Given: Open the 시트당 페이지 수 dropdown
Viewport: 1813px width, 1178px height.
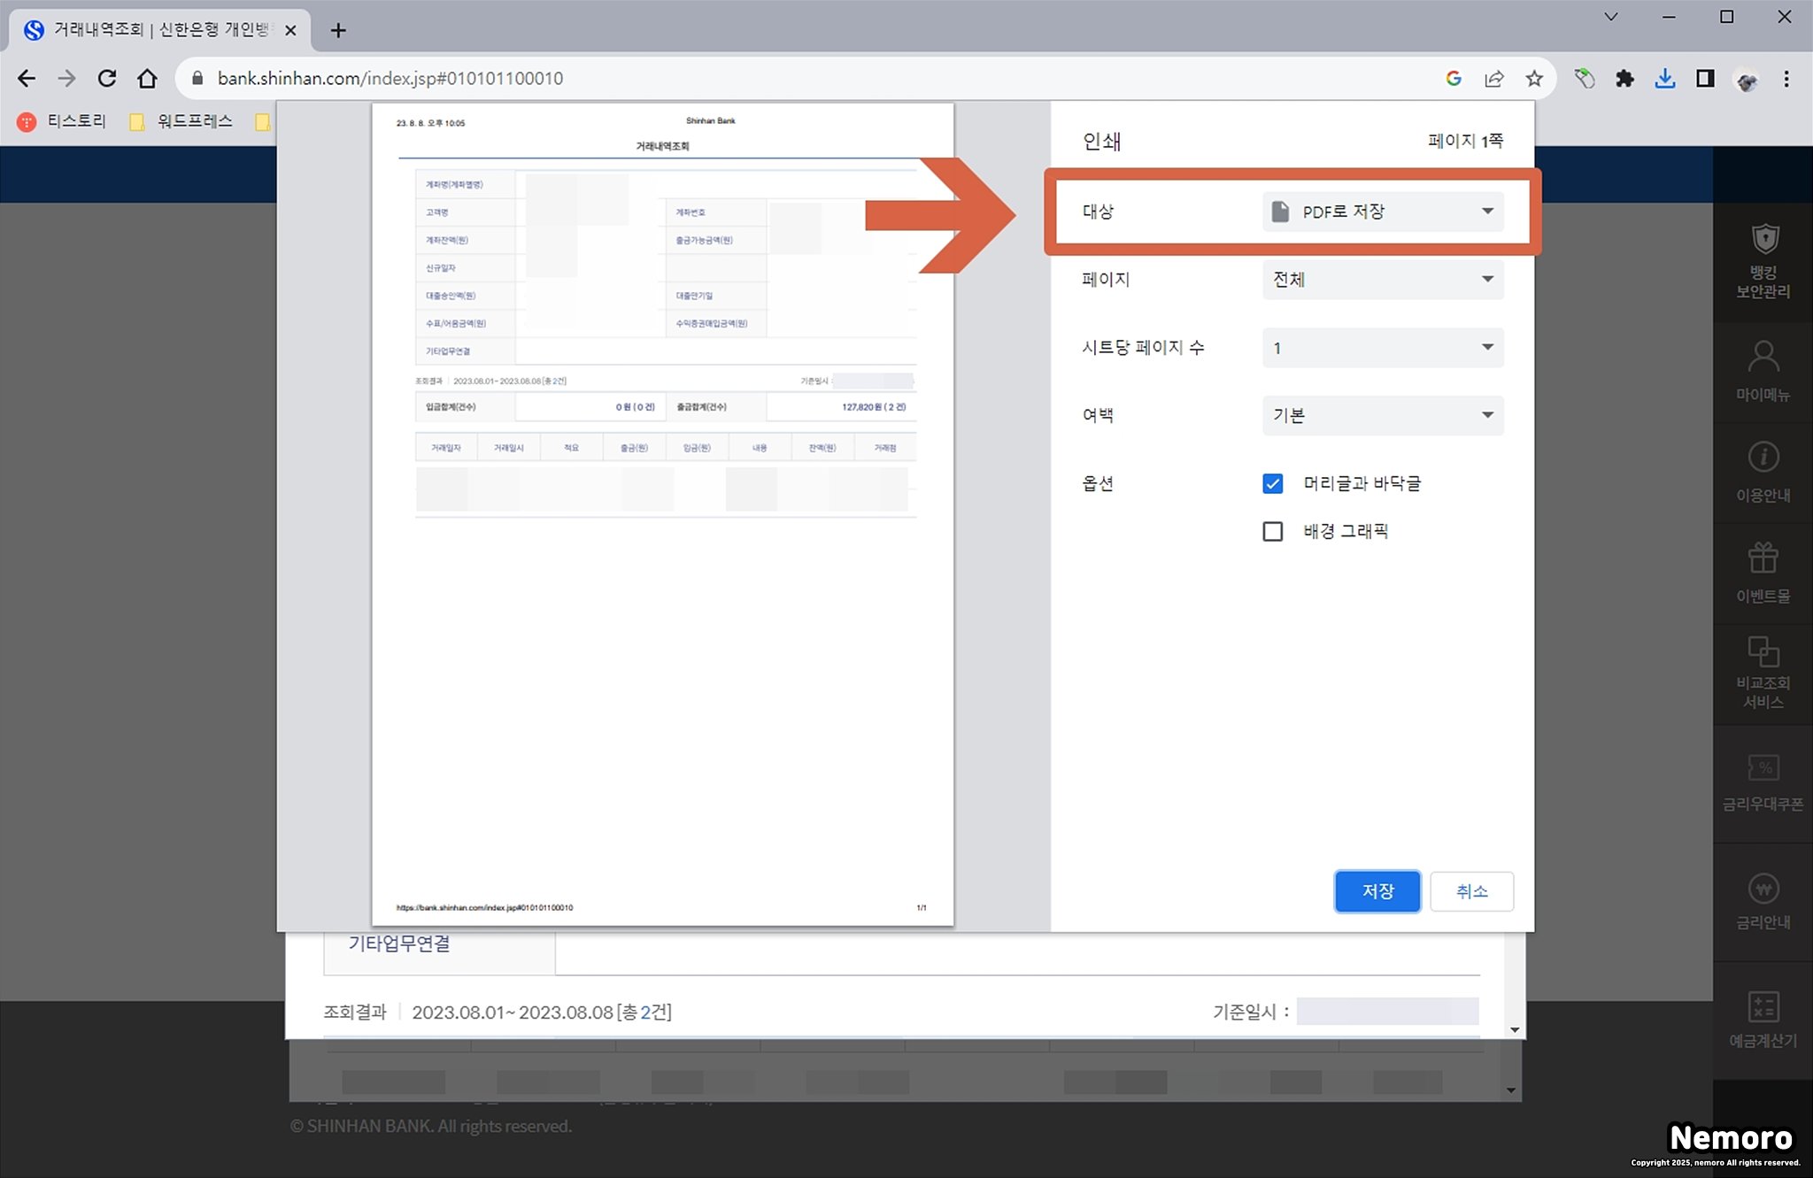Looking at the screenshot, I should pyautogui.click(x=1383, y=348).
